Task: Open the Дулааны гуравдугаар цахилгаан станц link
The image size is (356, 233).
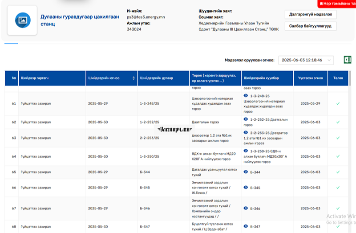Action: point(80,20)
